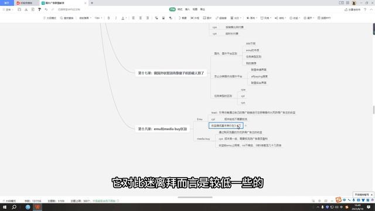
Task: Toggle bold formatting
Action: (x=108, y=18)
